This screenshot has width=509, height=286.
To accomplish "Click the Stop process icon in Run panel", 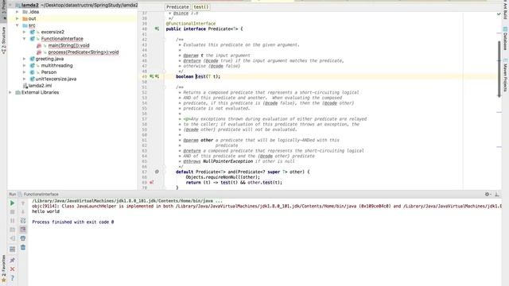I will click(13, 212).
